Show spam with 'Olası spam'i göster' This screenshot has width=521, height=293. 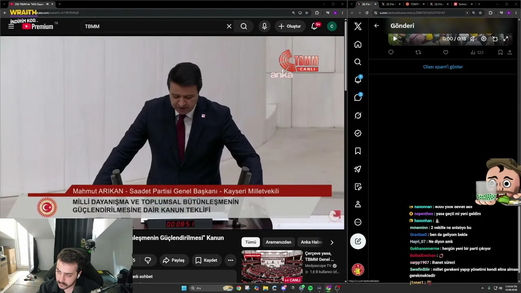(x=443, y=67)
